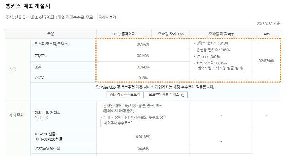
Task: Click the 모바일 자체 App header
Action: click(170, 34)
